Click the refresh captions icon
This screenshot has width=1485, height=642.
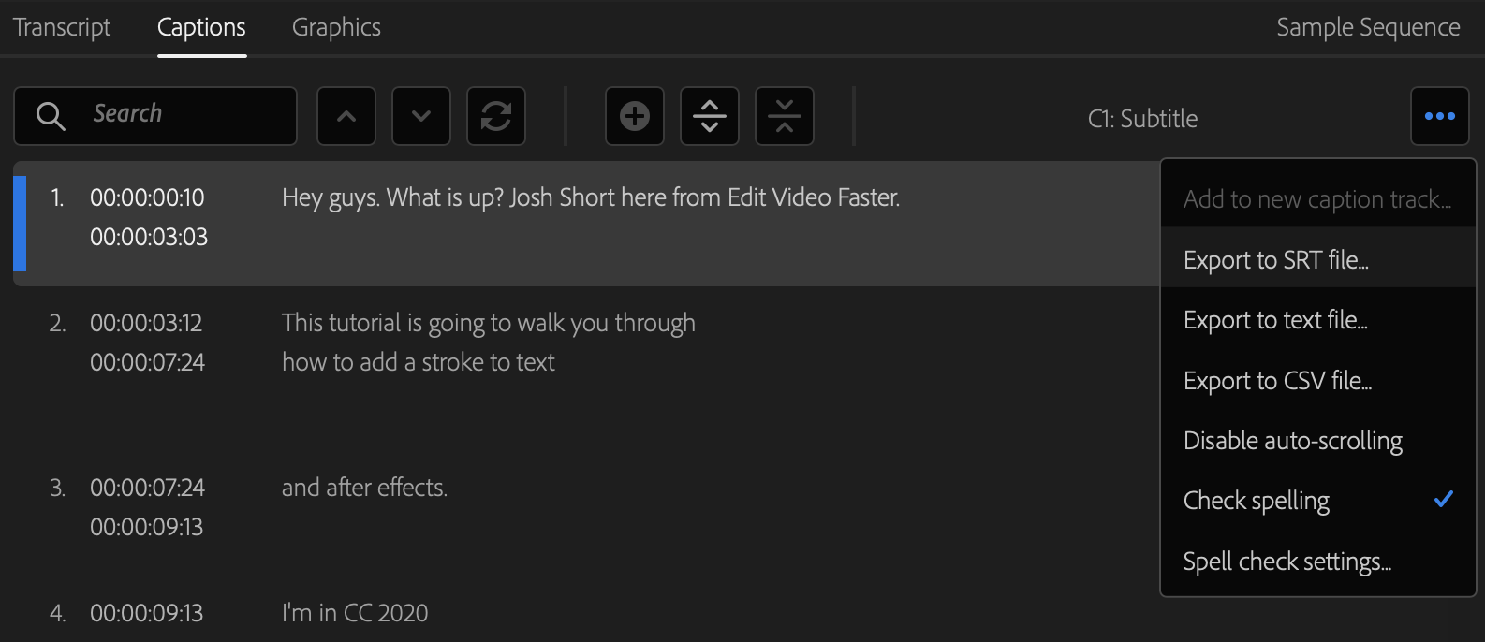click(496, 116)
